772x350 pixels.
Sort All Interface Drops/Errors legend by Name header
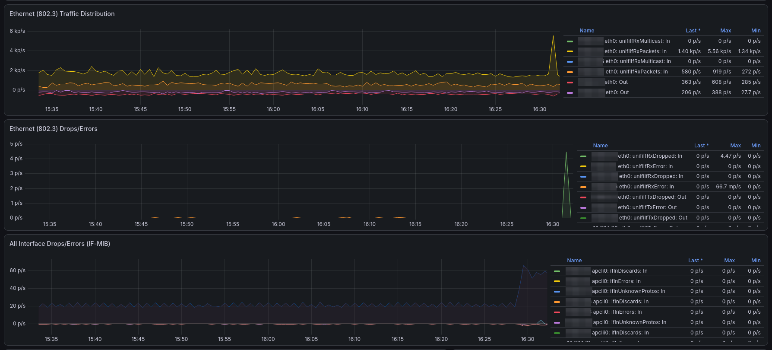click(x=574, y=261)
